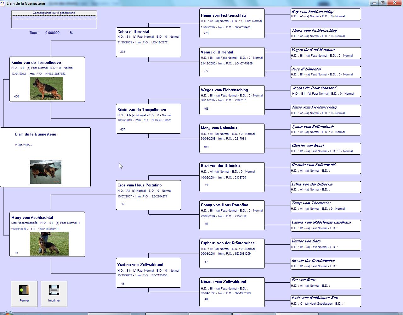Click the Imprimer printer icon
Viewport: 403px width, 315px height.
[54, 290]
